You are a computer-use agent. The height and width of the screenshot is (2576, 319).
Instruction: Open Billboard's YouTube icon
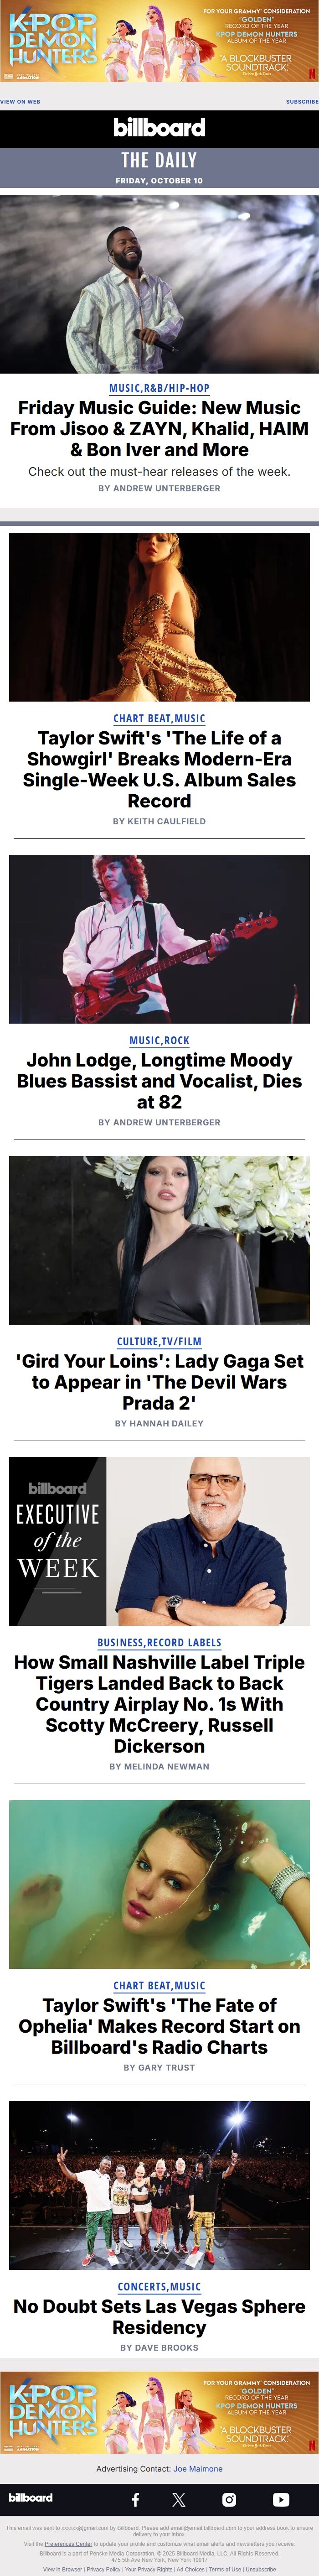(x=281, y=2499)
